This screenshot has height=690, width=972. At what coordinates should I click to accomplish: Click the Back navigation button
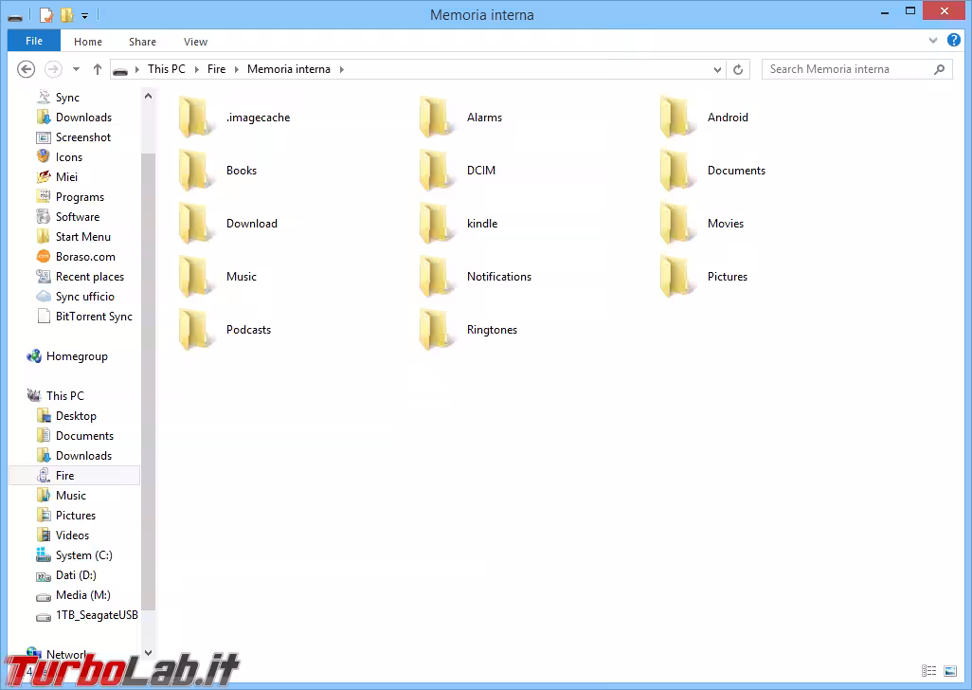point(26,68)
